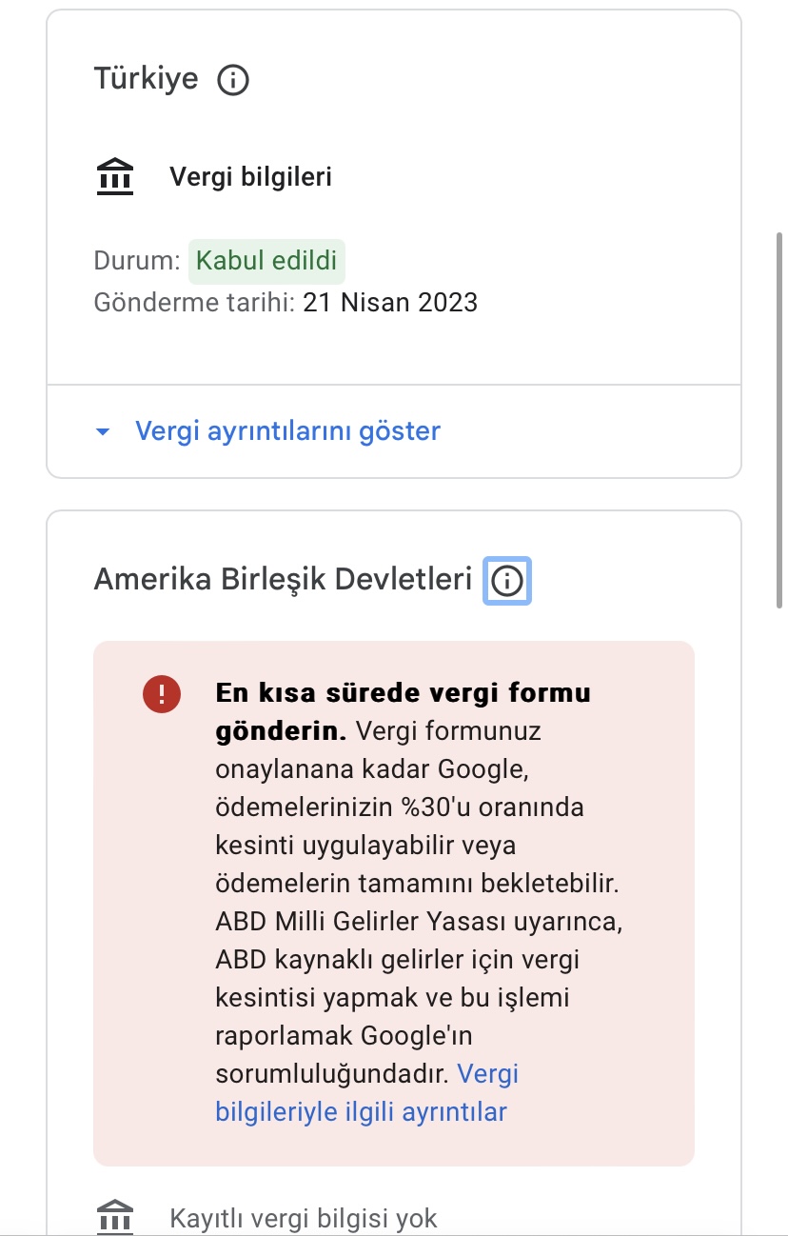Expand the arrow before Vergi ayrıntılarını göster
788x1236 pixels.
tap(104, 432)
